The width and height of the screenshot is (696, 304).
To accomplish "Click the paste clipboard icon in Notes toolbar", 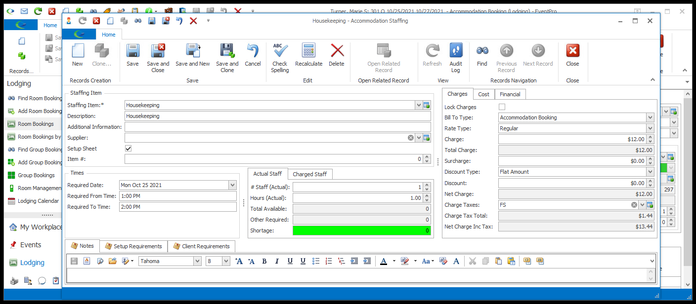I will pyautogui.click(x=498, y=261).
